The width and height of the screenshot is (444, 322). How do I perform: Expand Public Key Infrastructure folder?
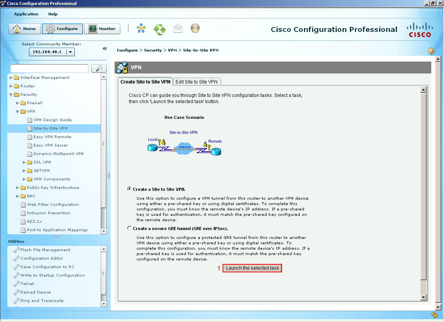tap(18, 188)
